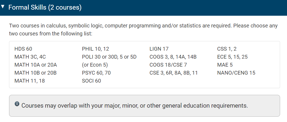Click the PHIL 10, 12 course entry
Image resolution: width=287 pixels, height=122 pixels.
pos(96,49)
